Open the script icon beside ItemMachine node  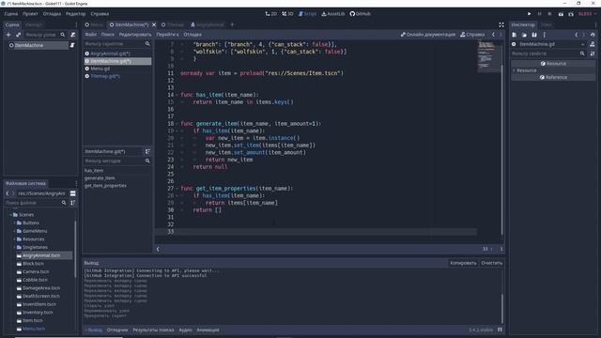72,45
